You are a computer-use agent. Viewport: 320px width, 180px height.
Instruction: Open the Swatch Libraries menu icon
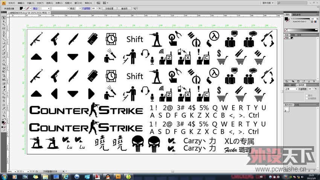[287, 81]
